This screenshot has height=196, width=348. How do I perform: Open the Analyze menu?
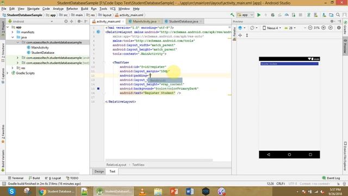58,9
